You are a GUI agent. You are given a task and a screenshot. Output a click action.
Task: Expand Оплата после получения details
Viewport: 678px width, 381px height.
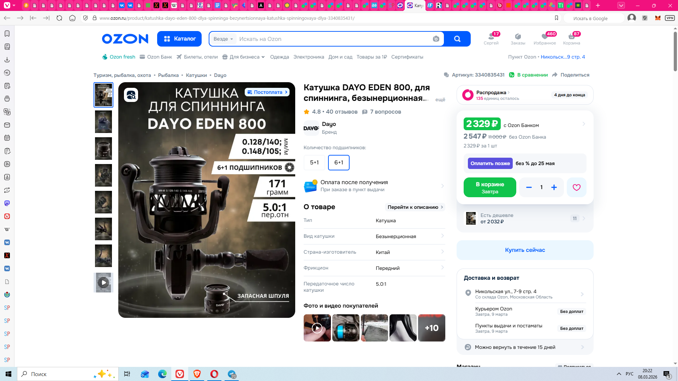coord(374,186)
